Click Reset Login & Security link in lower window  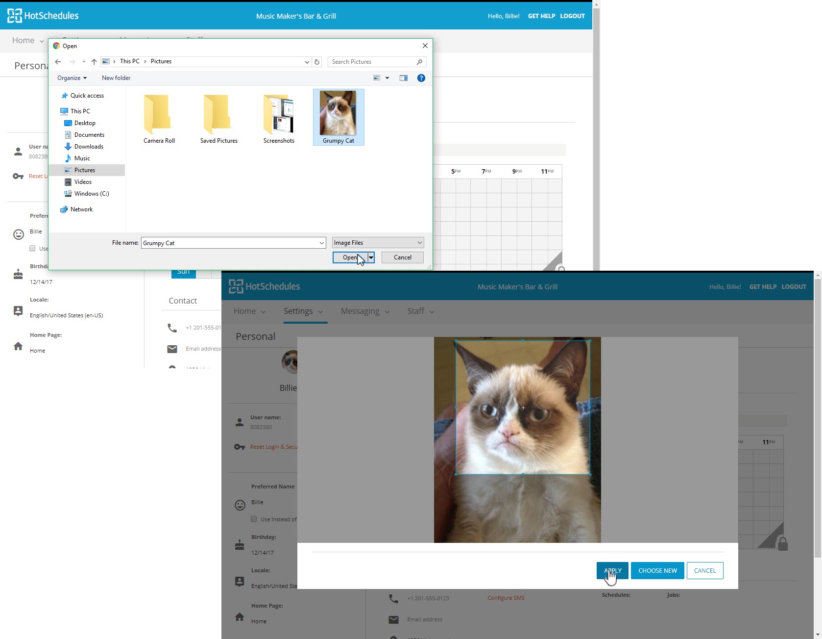point(274,447)
